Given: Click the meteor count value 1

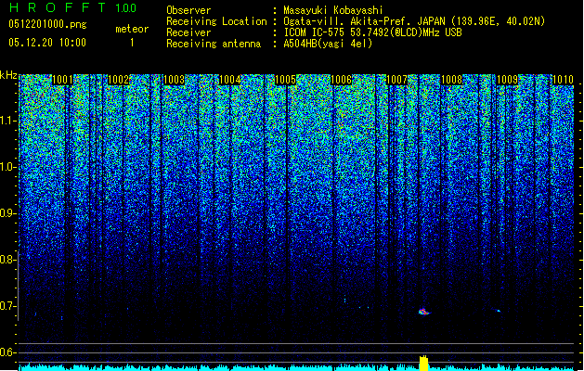Looking at the screenshot, I should [x=132, y=43].
